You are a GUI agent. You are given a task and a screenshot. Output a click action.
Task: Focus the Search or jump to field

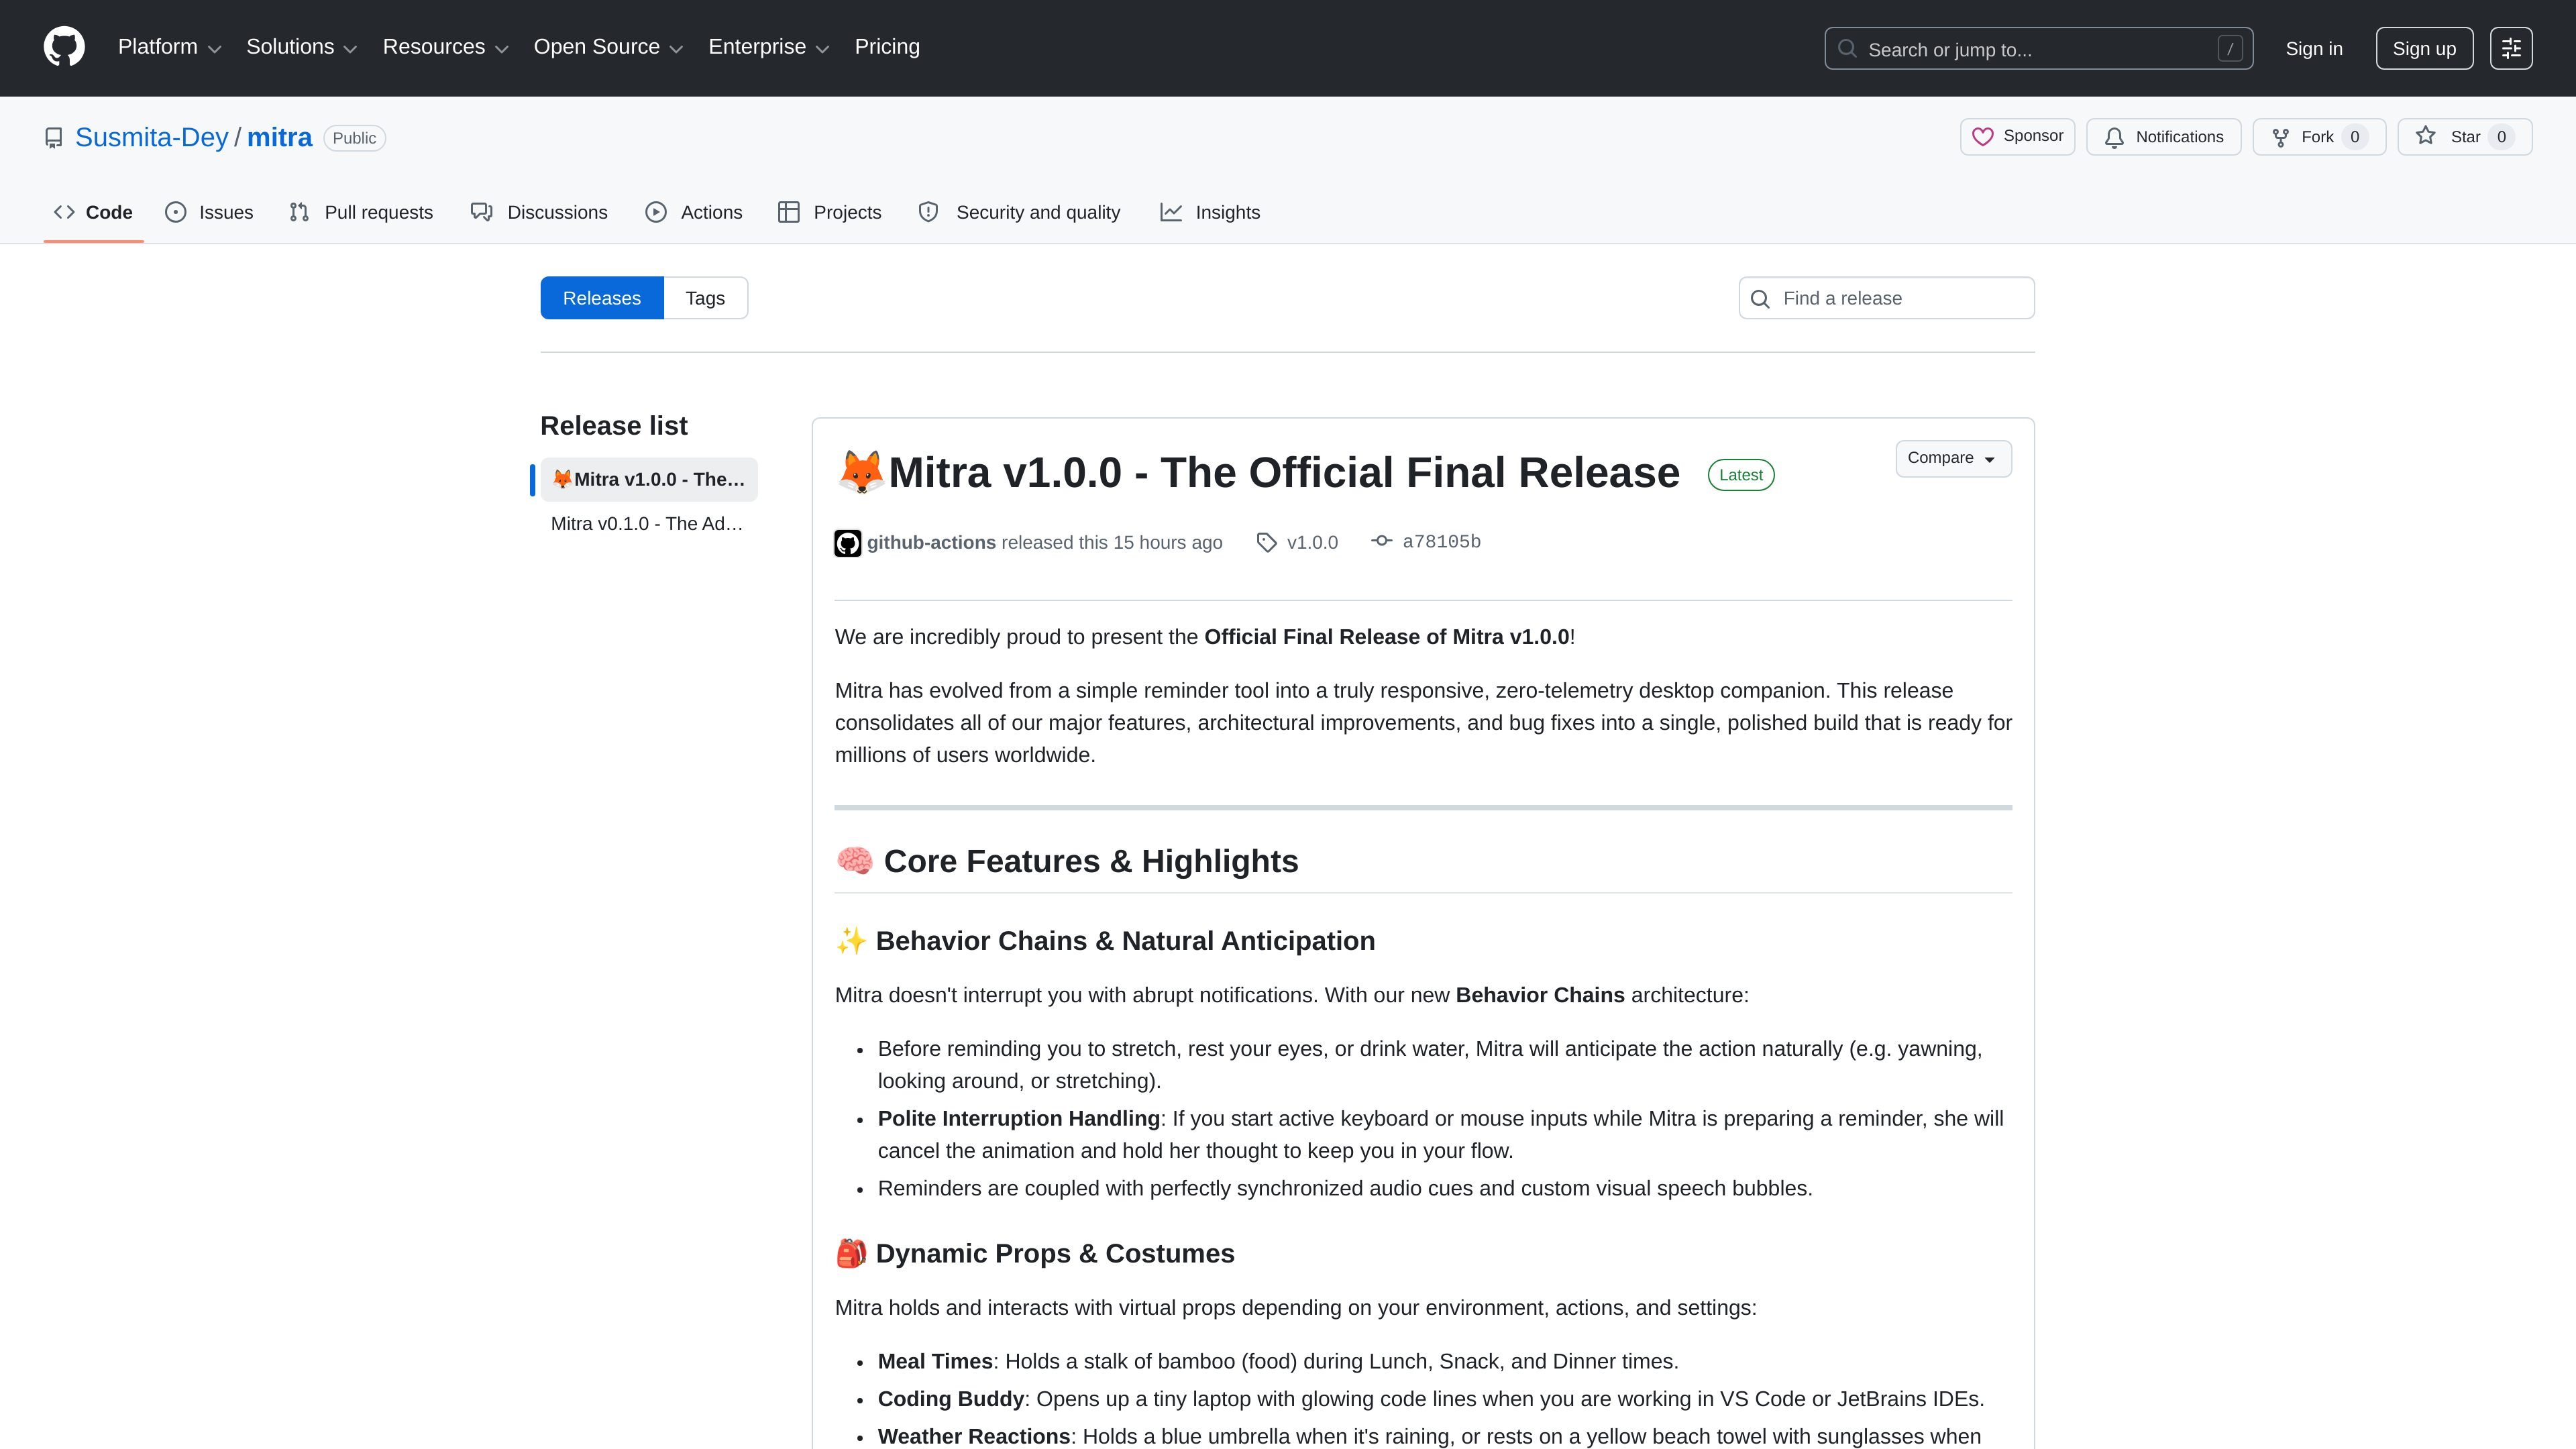tap(2038, 48)
